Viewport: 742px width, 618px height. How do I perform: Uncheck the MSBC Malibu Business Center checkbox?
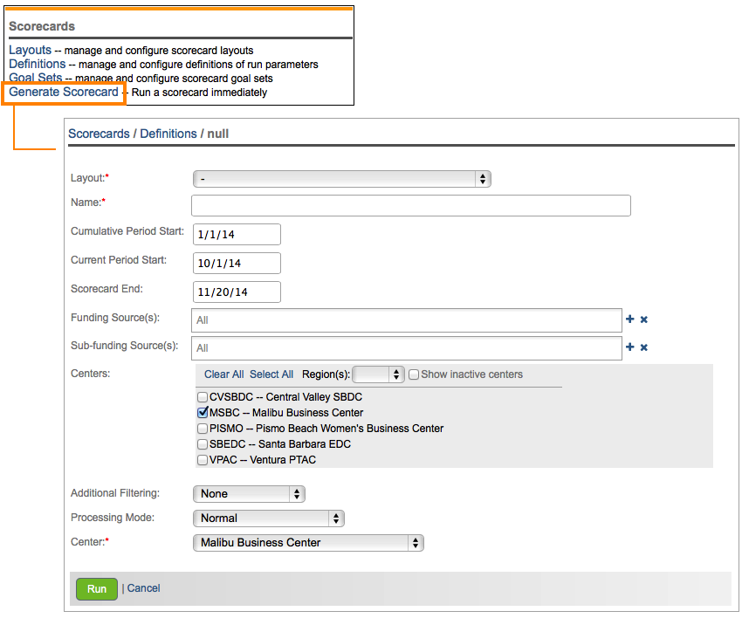tap(203, 413)
